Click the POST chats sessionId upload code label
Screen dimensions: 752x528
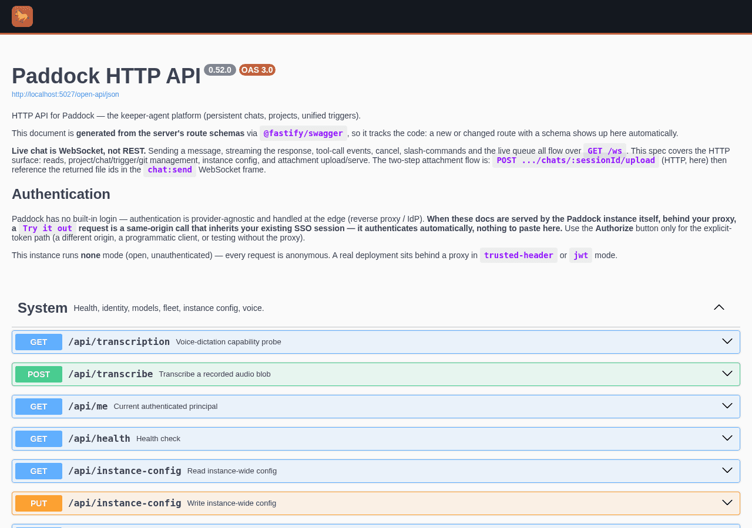[x=576, y=160]
